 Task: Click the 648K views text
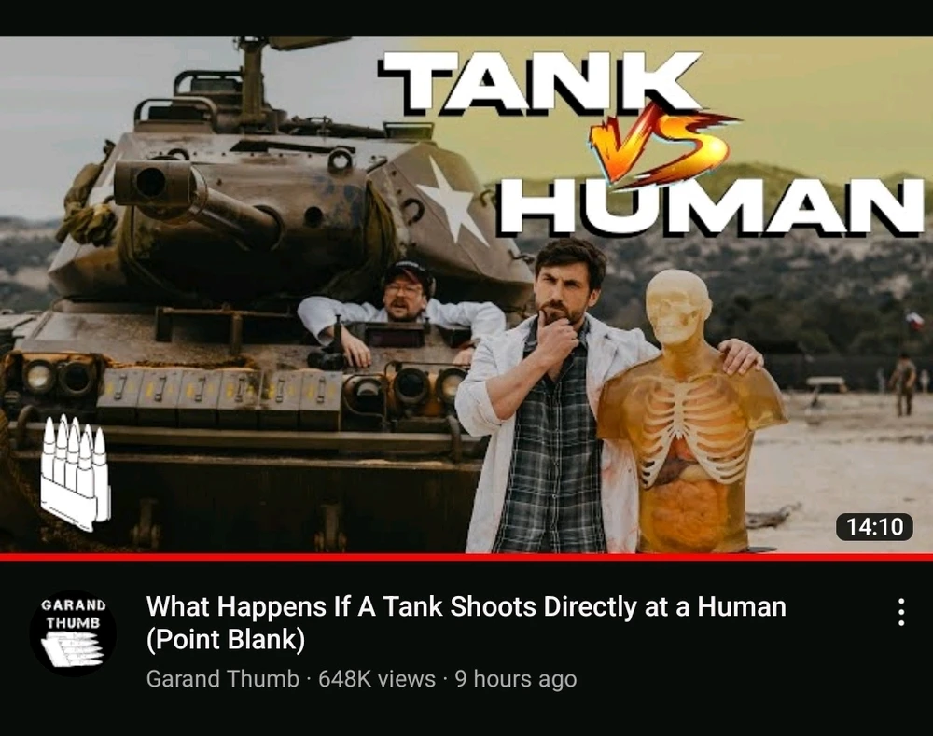(377, 679)
